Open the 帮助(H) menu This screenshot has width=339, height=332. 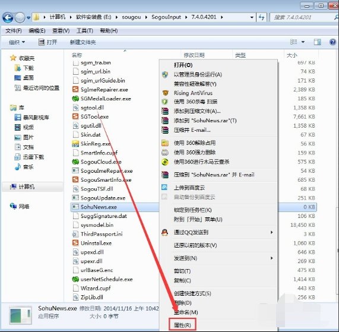coord(109,31)
